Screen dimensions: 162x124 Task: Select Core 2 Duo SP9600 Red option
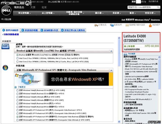click(17, 58)
